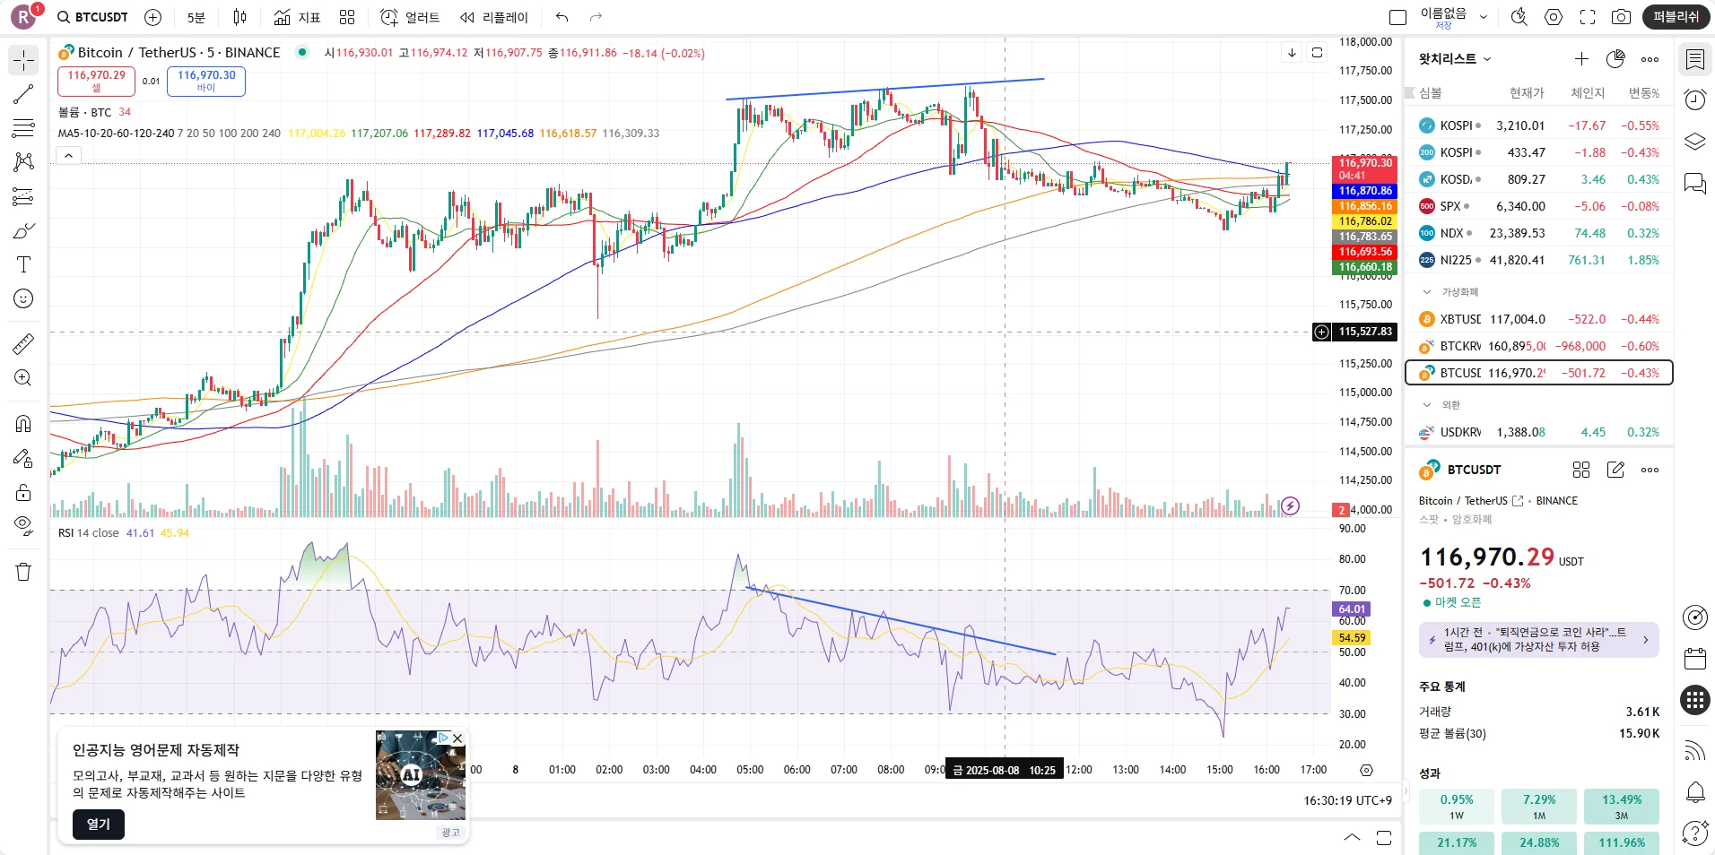This screenshot has height=855, width=1715.
Task: Collapse the indicator legend chevron
Action: click(68, 156)
